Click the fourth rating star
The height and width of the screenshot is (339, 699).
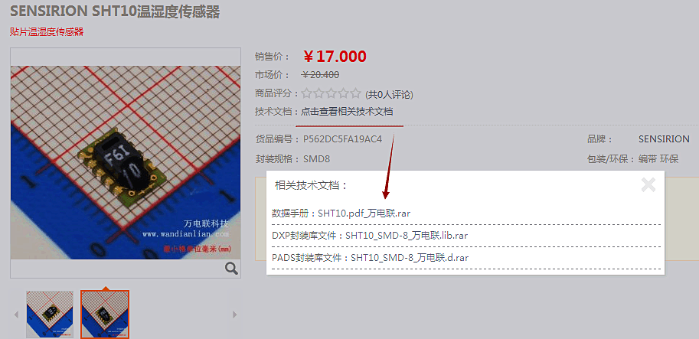point(343,93)
